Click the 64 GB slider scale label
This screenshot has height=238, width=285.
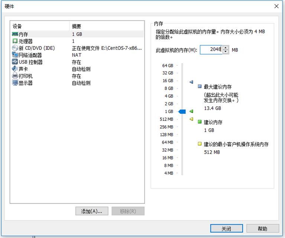click(x=168, y=65)
